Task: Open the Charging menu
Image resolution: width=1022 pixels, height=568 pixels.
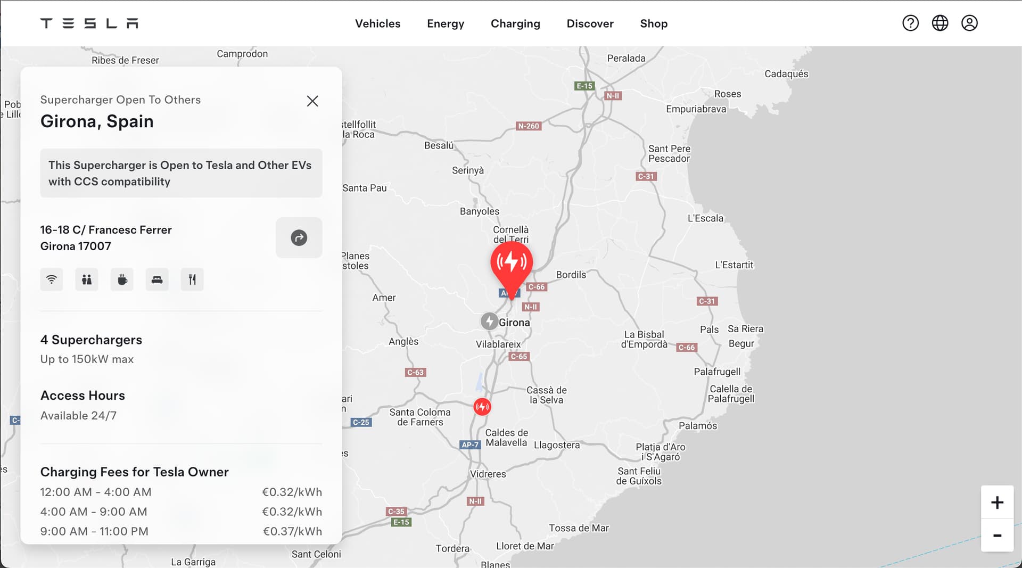Action: pos(515,23)
